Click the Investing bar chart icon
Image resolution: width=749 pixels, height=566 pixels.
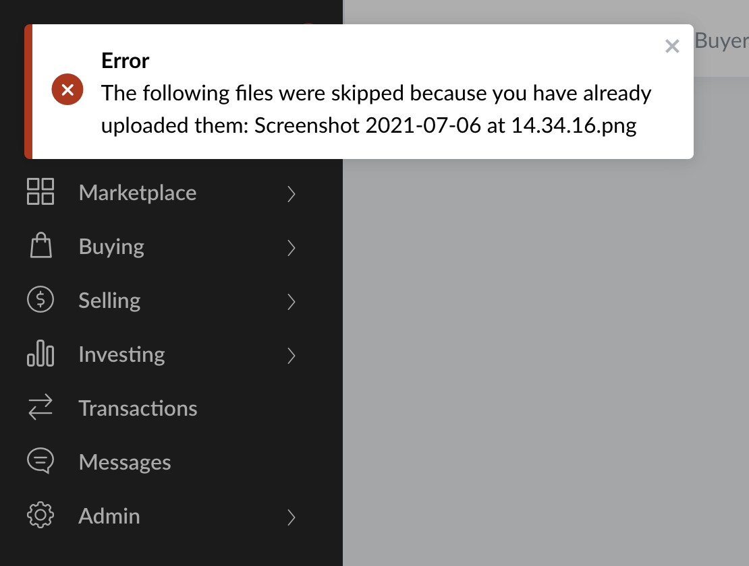click(40, 353)
